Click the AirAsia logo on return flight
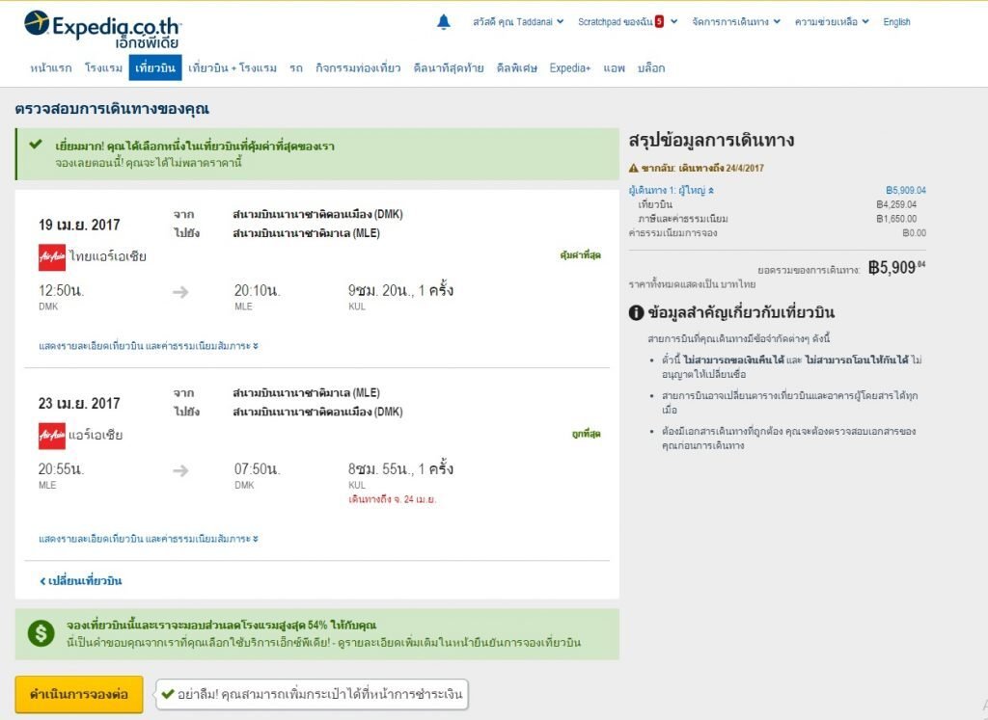 coord(52,435)
